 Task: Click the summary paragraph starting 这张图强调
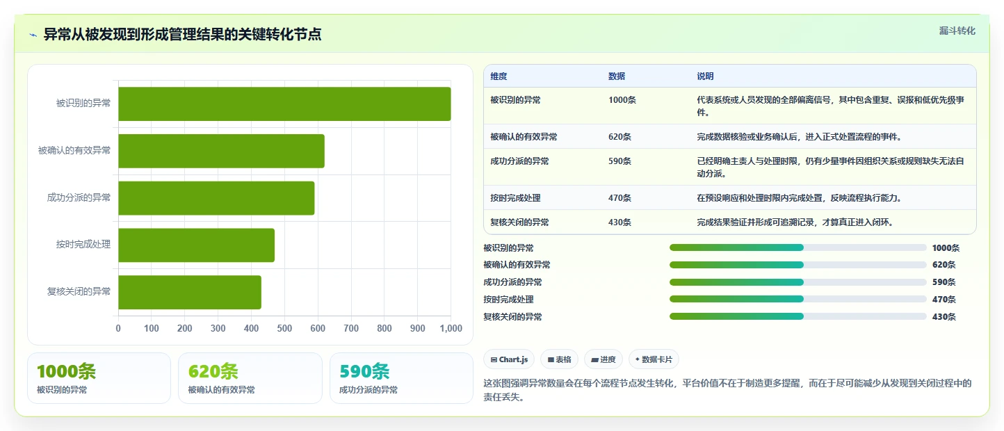(727, 390)
